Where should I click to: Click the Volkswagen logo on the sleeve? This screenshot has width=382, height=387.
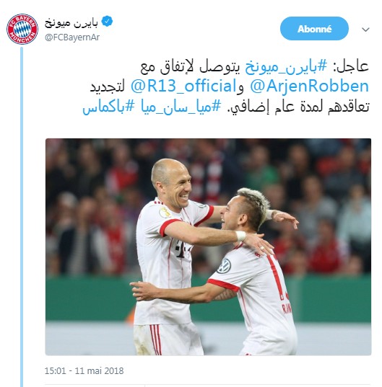224,266
